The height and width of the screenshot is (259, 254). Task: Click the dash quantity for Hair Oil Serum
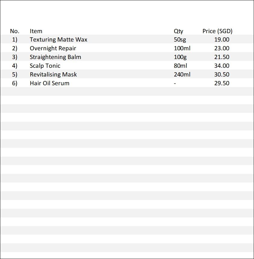175,83
